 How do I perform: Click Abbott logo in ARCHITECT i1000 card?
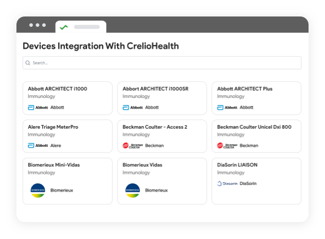pyautogui.click(x=38, y=108)
